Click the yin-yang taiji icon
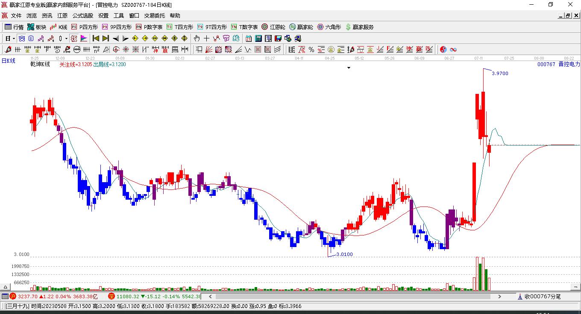This screenshot has width=581, height=314. [443, 49]
